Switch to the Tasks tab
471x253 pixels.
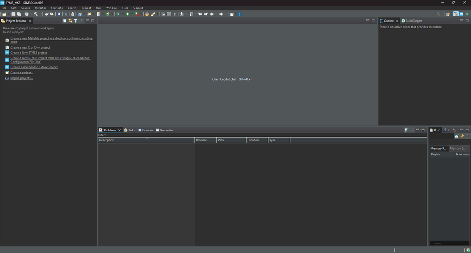pos(130,130)
